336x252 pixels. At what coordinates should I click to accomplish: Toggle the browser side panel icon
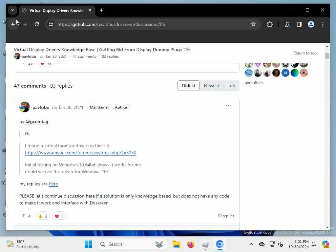pos(299,24)
